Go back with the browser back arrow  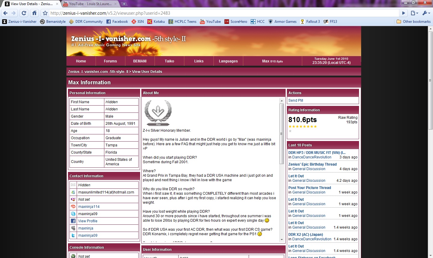[5, 13]
